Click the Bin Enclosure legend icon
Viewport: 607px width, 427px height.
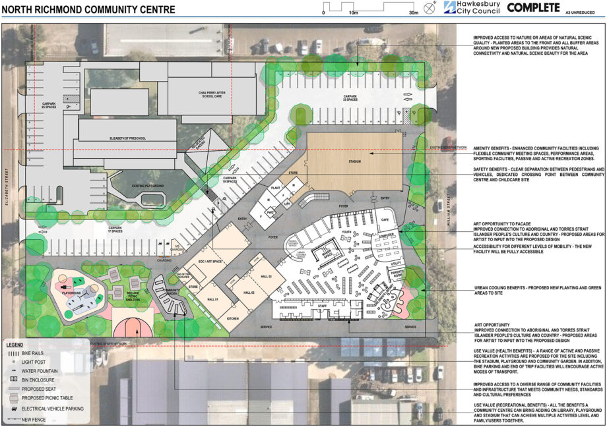(x=13, y=378)
